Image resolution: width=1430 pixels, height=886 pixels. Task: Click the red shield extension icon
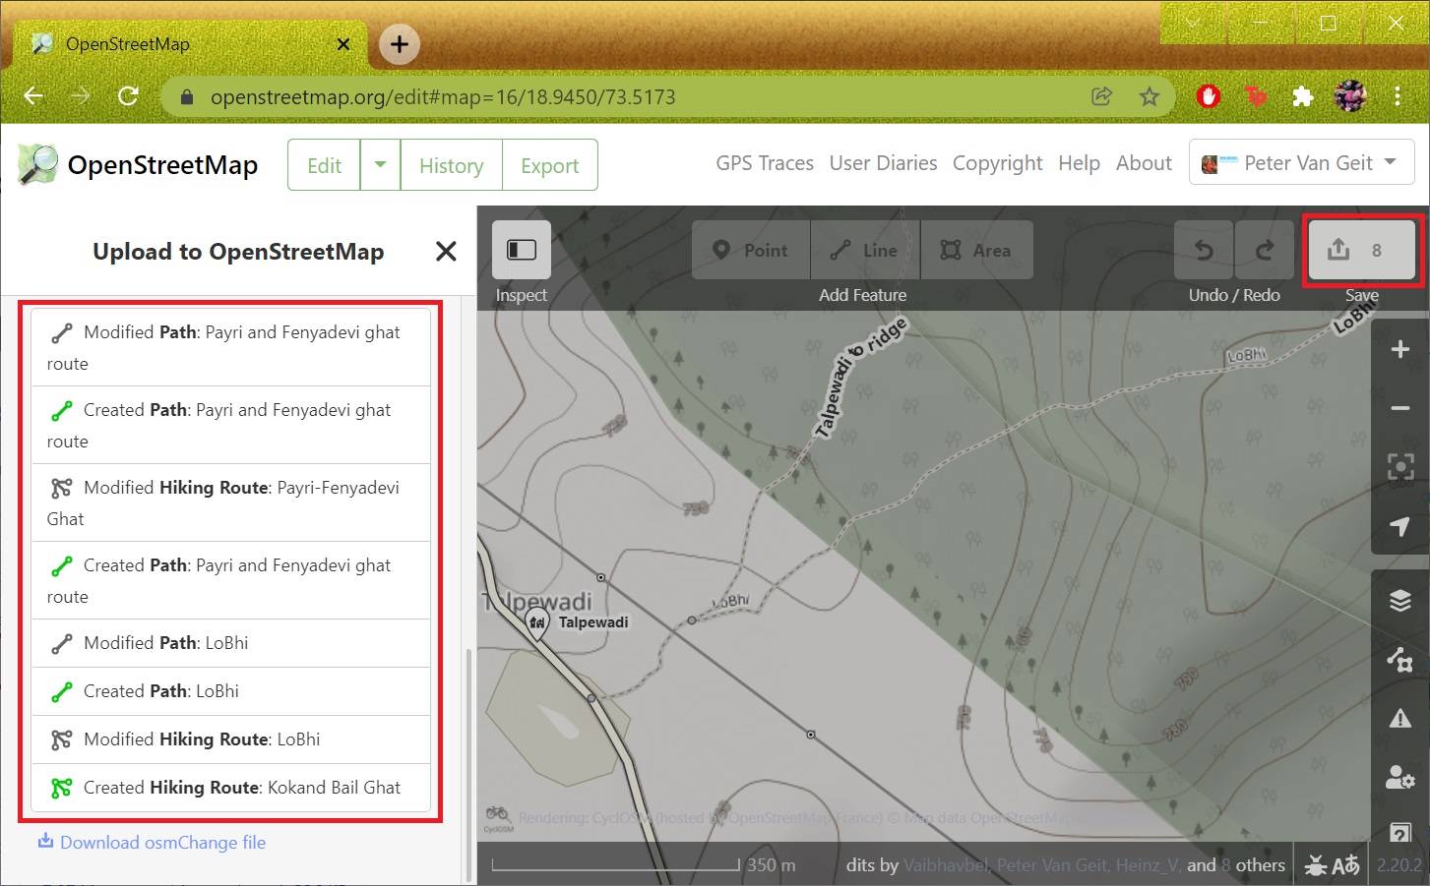(1209, 96)
